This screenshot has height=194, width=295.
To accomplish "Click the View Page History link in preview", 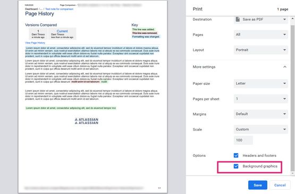I will coord(35,43).
